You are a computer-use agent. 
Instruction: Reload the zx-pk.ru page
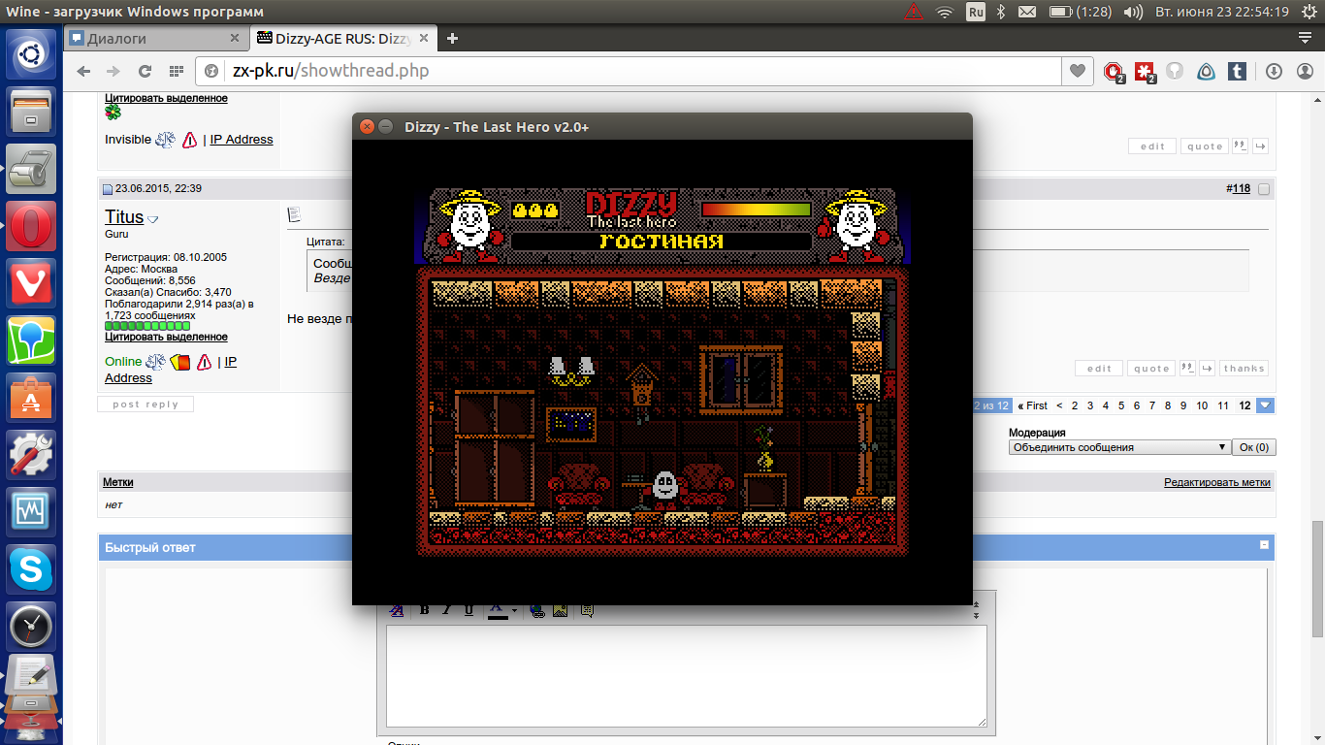pyautogui.click(x=145, y=71)
